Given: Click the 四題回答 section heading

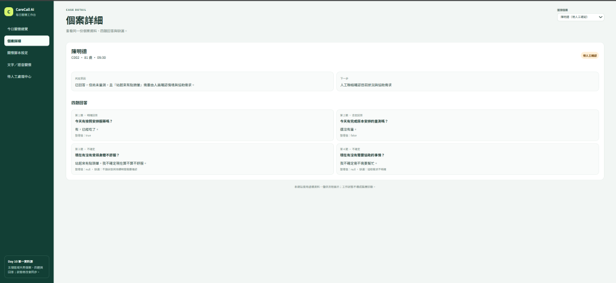Looking at the screenshot, I should pos(79,103).
